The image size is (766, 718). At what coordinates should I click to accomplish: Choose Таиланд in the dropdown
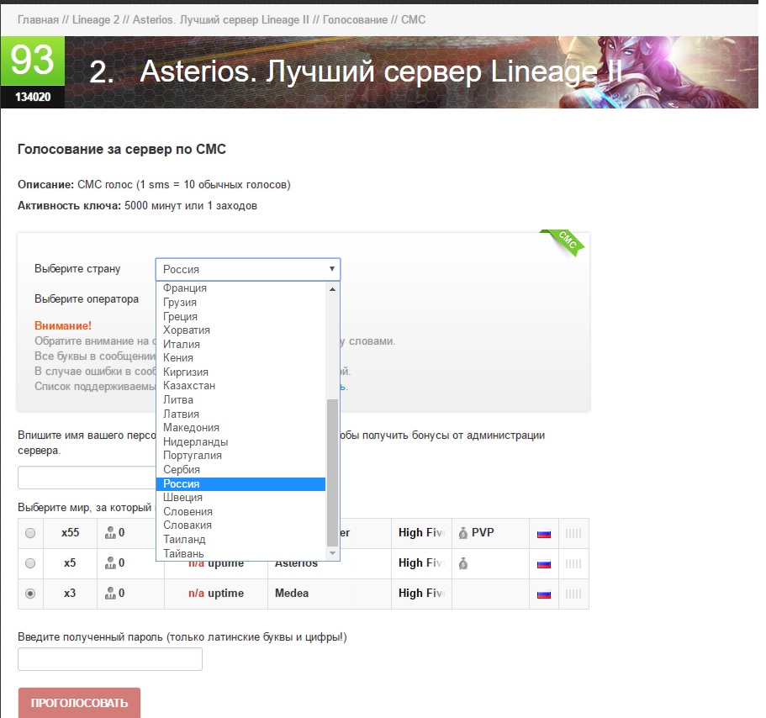240,540
